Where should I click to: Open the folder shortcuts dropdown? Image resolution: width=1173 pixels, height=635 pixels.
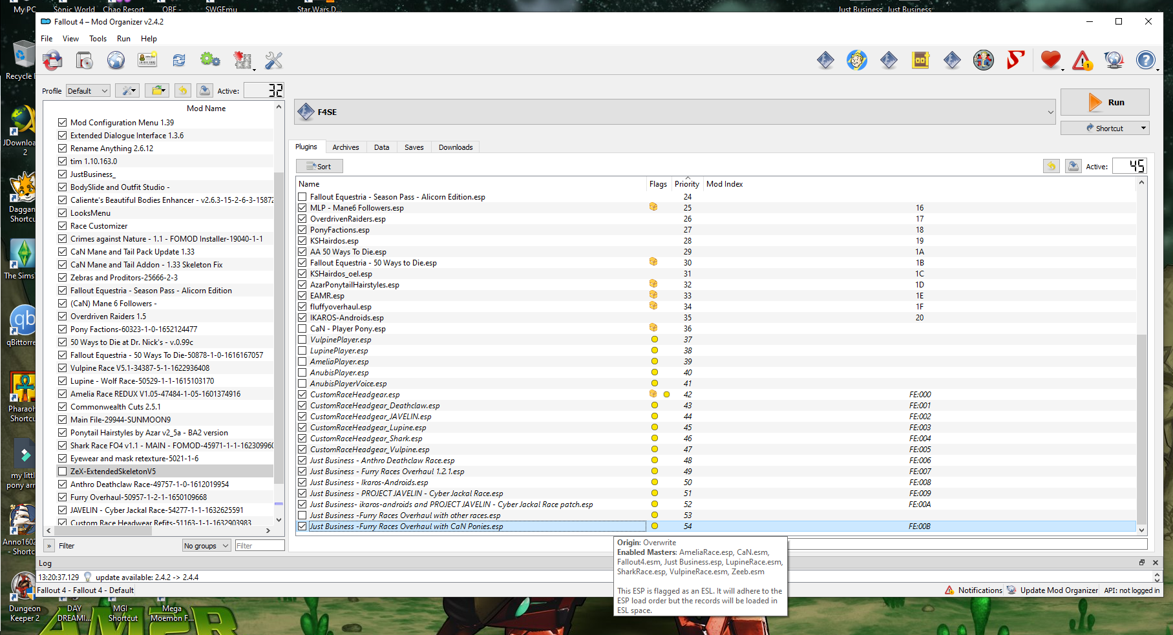click(x=157, y=90)
